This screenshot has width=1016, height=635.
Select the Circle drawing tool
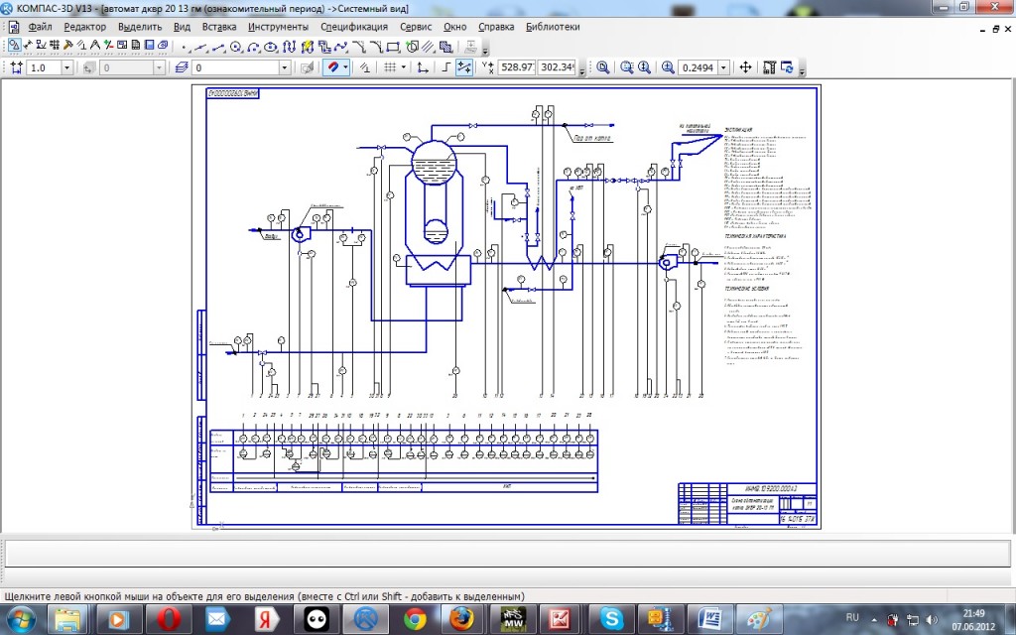click(x=236, y=47)
